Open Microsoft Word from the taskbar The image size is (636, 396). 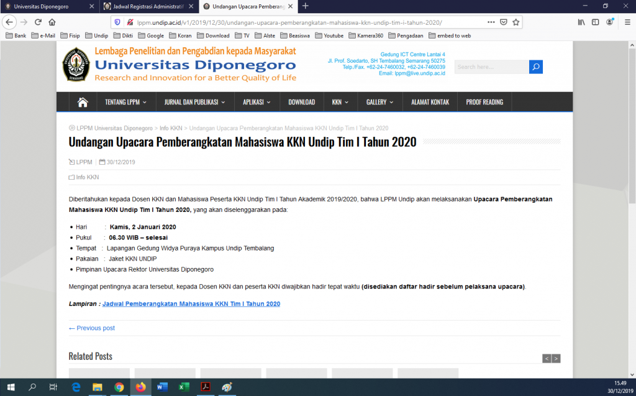coord(162,387)
